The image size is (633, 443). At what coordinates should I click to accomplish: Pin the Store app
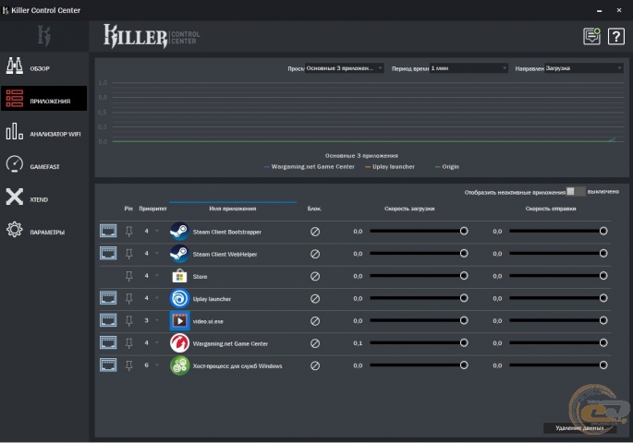(x=128, y=276)
